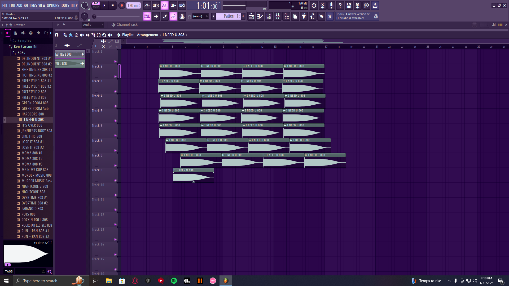
Task: Expand the I NEED U 808 breadcrumb arrow
Action: [x=187, y=35]
